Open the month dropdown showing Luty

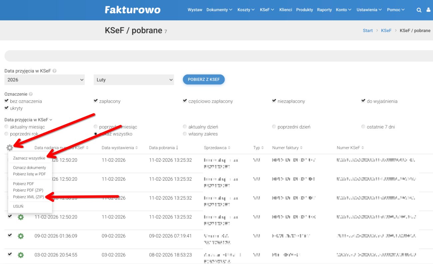134,80
